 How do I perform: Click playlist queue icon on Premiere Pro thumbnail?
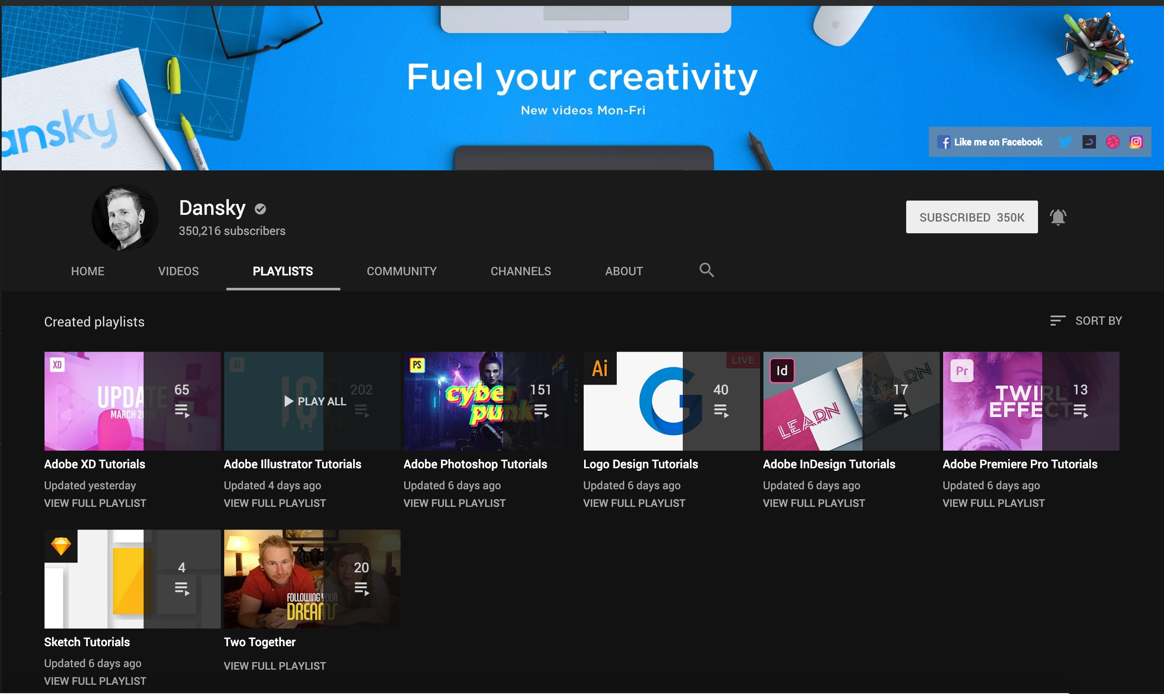point(1081,411)
